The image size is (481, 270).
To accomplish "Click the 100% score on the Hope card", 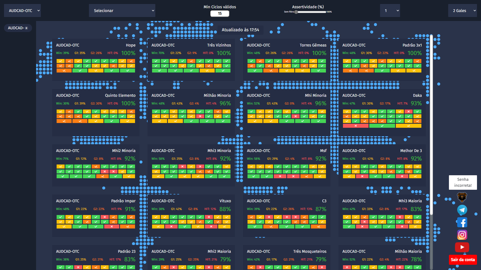I will pyautogui.click(x=128, y=53).
